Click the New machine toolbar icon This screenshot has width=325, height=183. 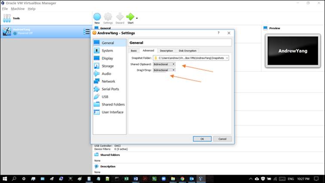pyautogui.click(x=97, y=18)
